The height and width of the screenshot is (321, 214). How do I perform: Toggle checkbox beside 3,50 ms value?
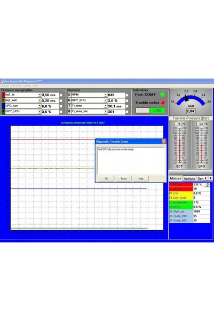pyautogui.click(x=61, y=95)
